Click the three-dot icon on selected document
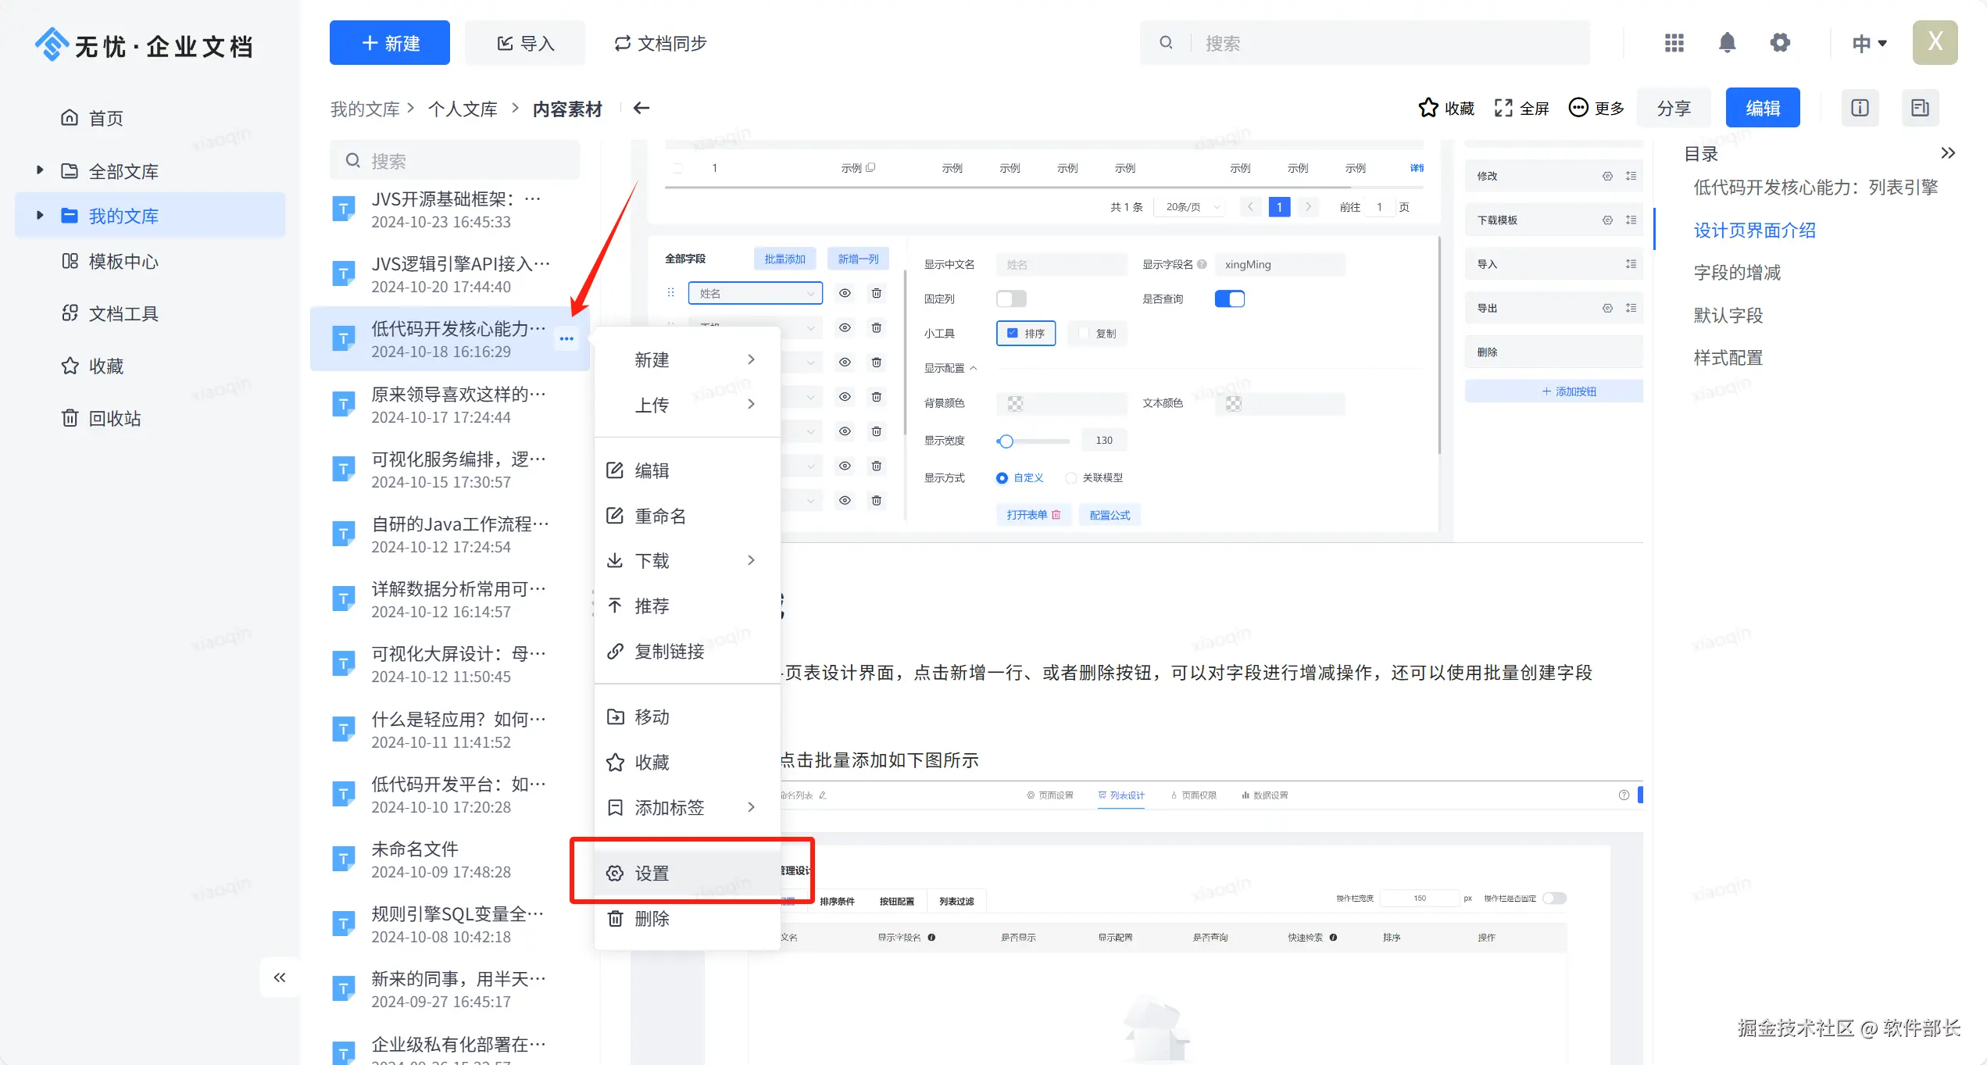The image size is (1987, 1065). tap(566, 339)
